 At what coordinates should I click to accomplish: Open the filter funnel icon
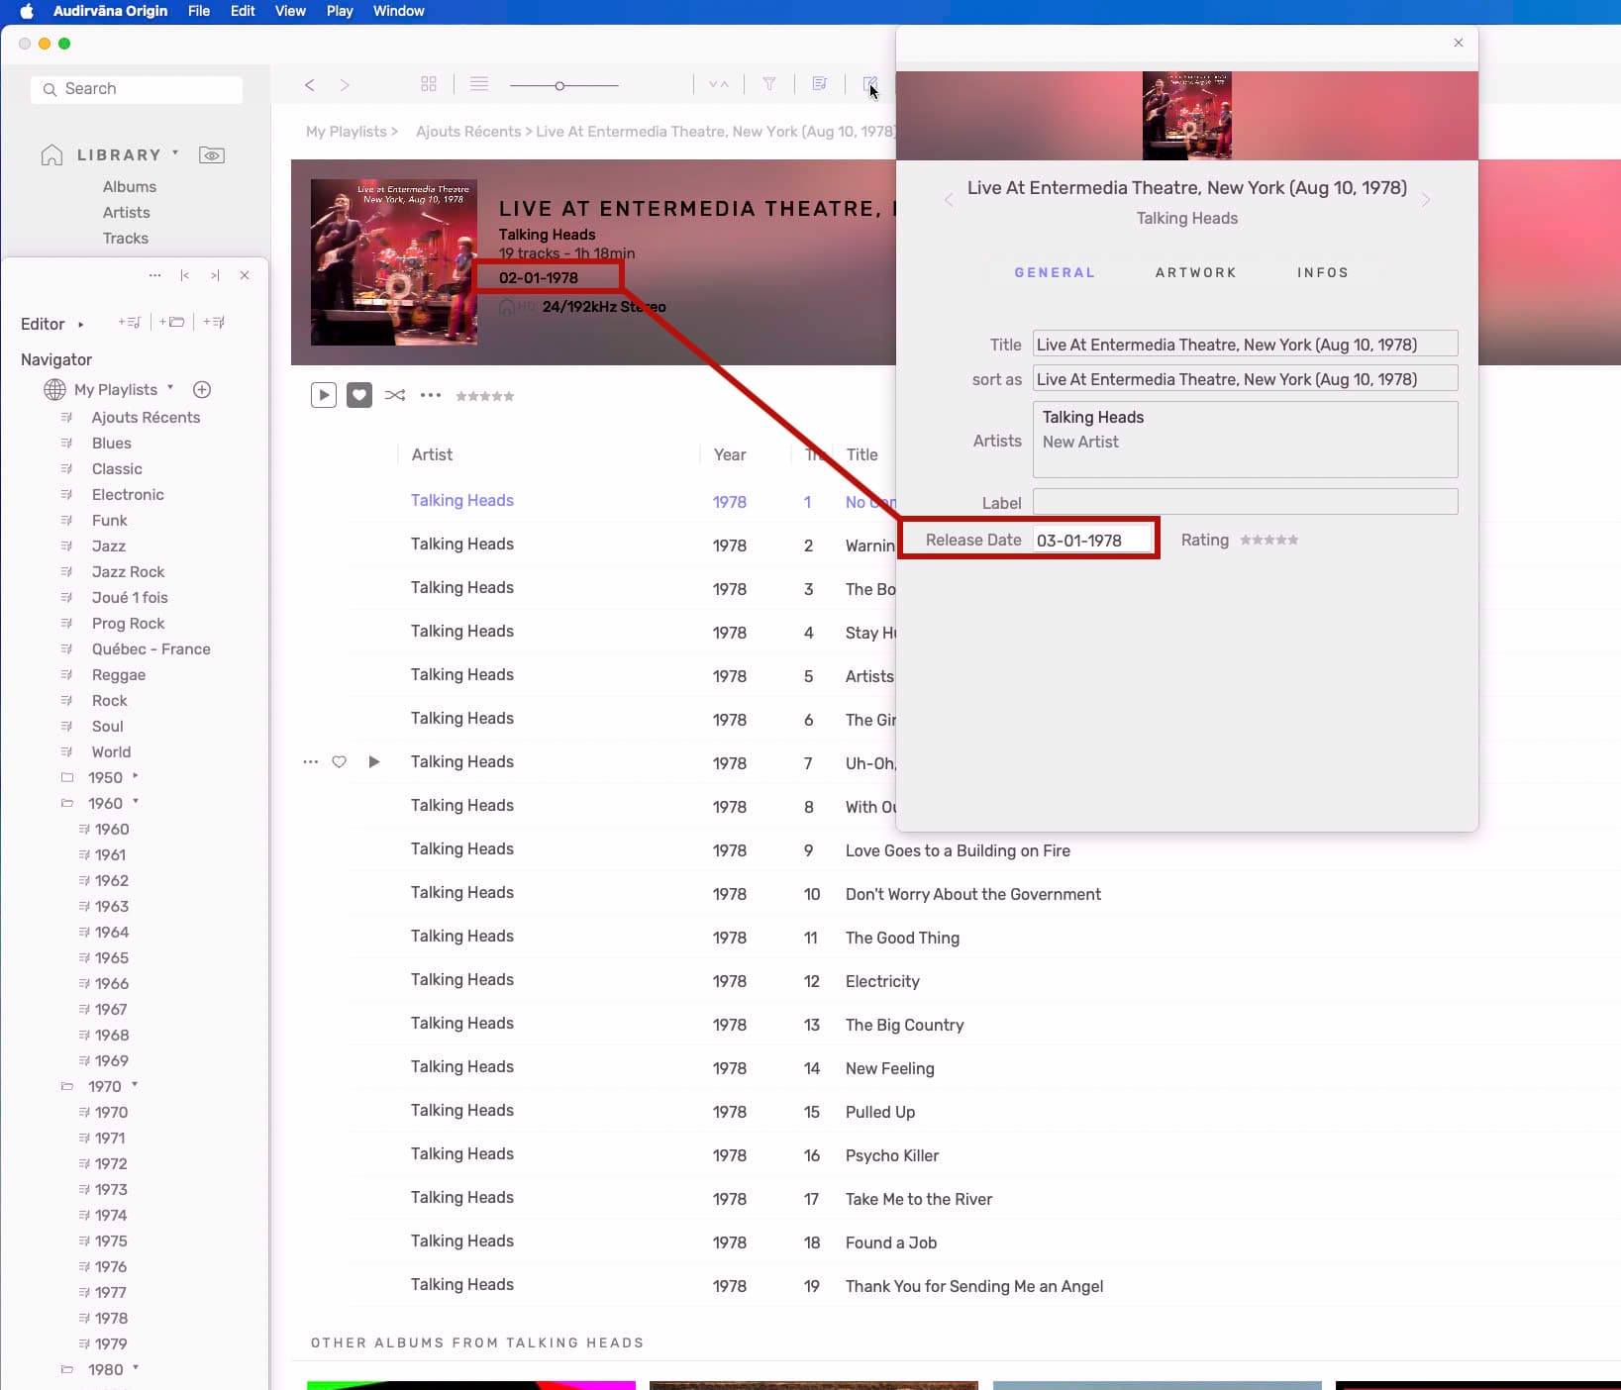coord(769,84)
